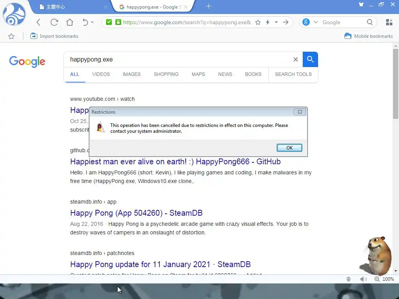Click steamdb.info › patchnotes breadcrumb

102,253
